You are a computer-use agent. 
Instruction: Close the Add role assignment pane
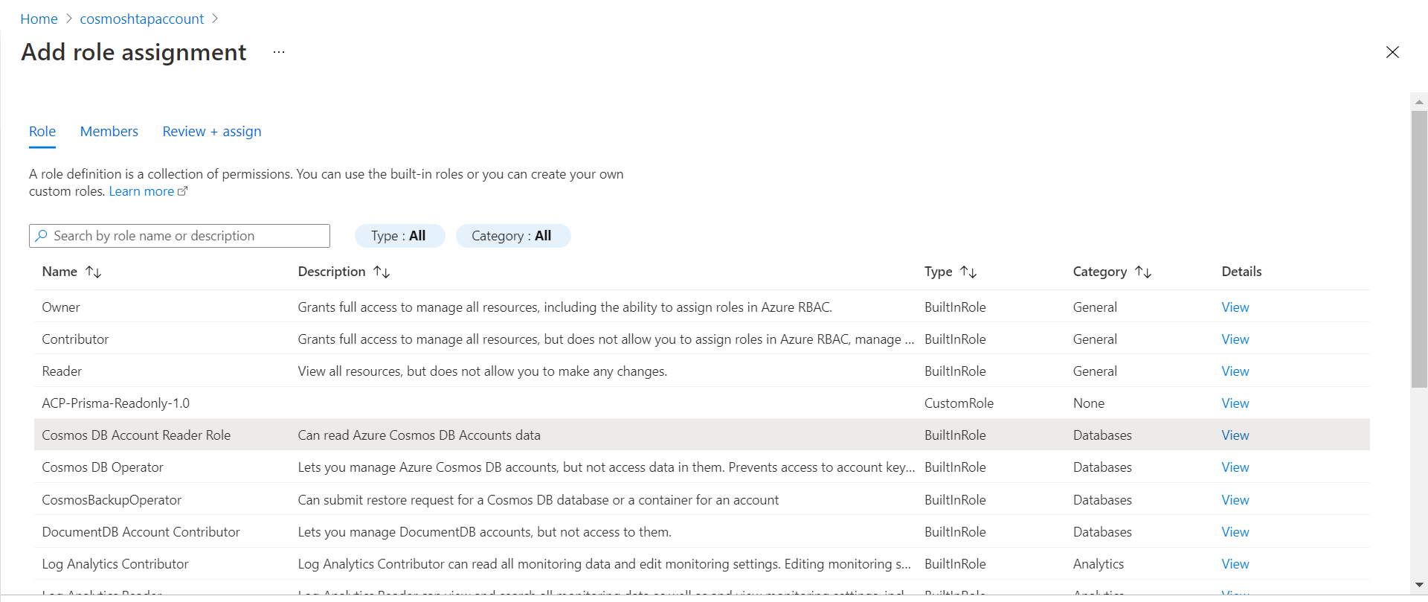coord(1392,52)
